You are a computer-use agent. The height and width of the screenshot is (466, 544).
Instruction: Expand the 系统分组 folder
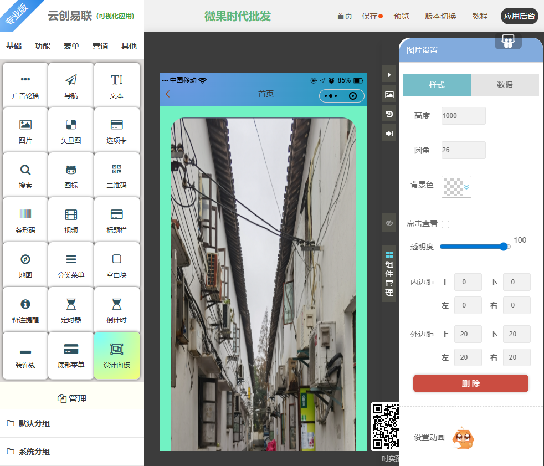[34, 452]
